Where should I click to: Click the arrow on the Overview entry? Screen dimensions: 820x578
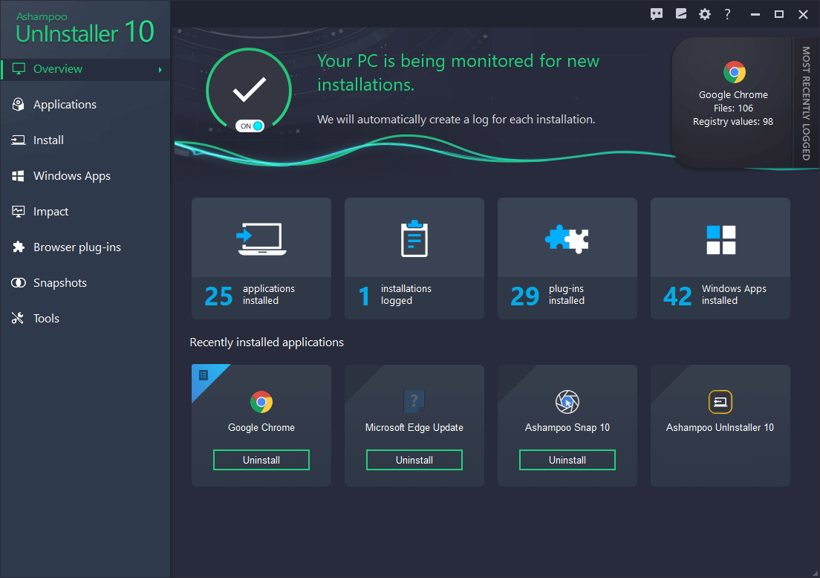pos(159,68)
